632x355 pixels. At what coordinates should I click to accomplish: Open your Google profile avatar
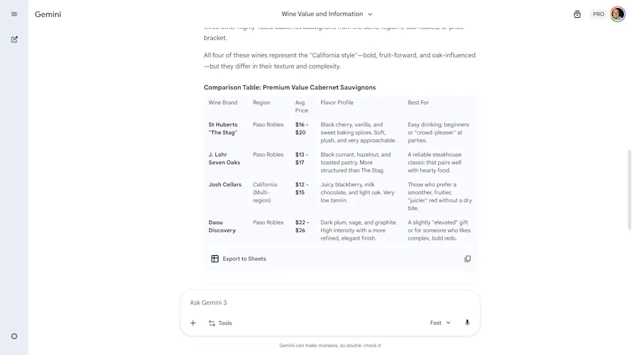(x=617, y=14)
